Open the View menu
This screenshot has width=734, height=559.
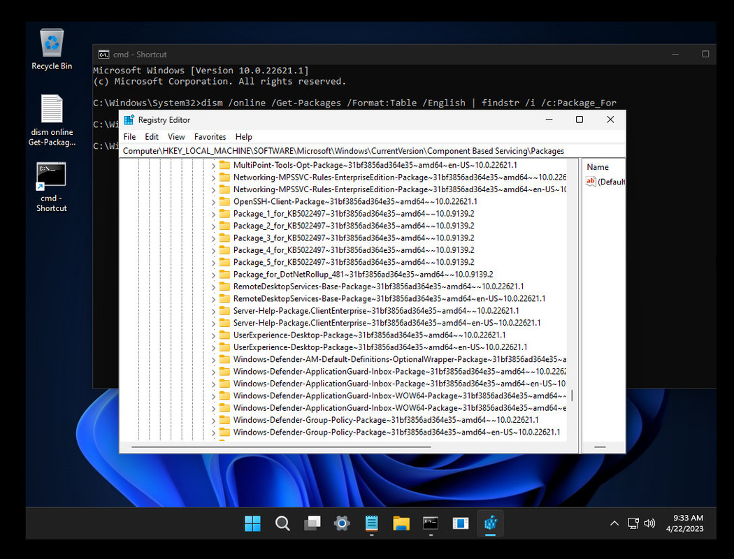click(x=176, y=136)
